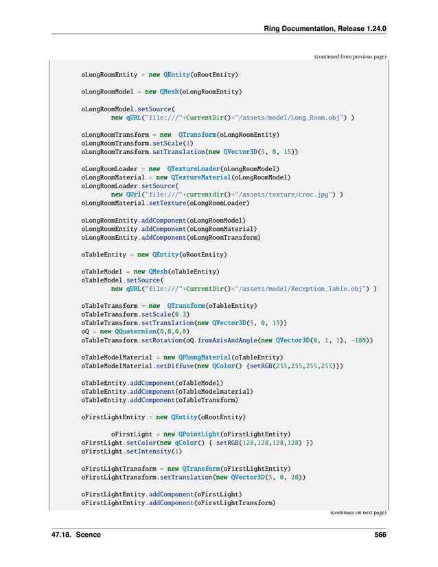The height and width of the screenshot is (567, 438).
Task: Click 'oLongRoomLoader.setSource(' line
Action: click(x=130, y=186)
